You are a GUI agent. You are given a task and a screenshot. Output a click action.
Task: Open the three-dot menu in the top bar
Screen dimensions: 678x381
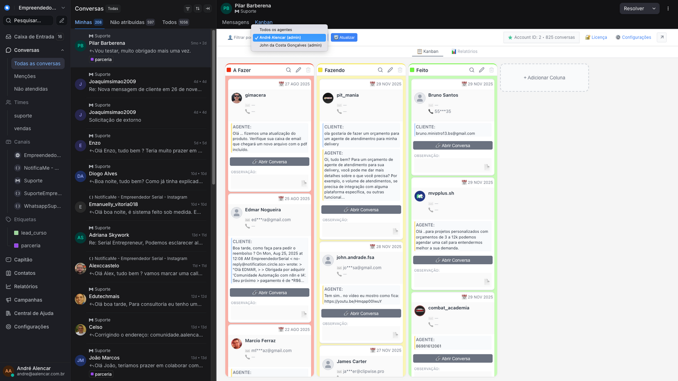click(x=668, y=8)
